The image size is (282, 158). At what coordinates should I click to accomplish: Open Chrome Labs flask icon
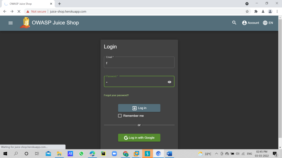click(x=263, y=12)
